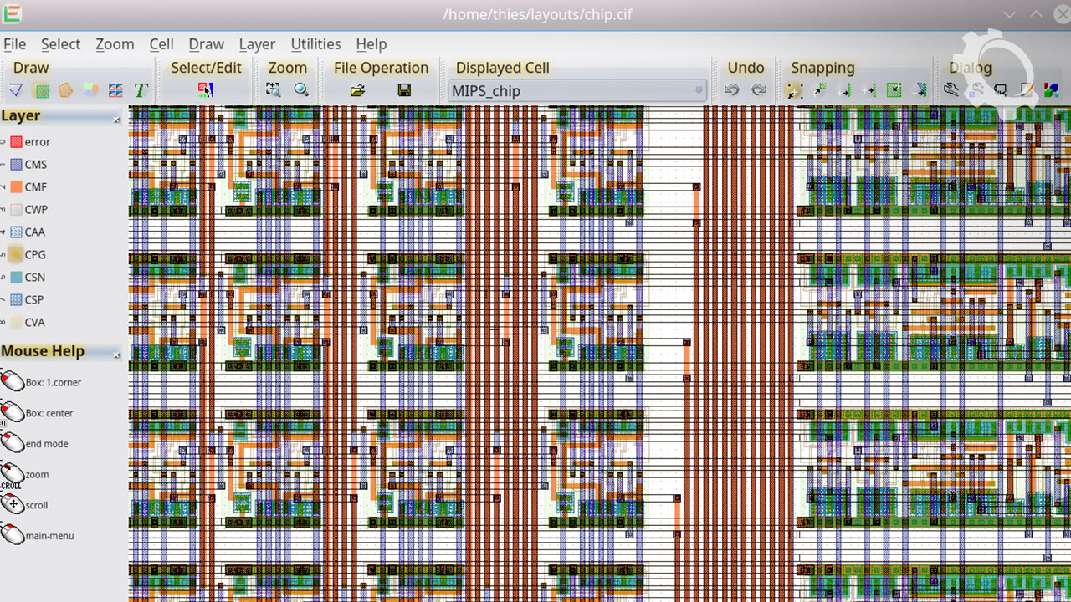Activate the green T text tool
The height and width of the screenshot is (602, 1071).
tap(141, 90)
